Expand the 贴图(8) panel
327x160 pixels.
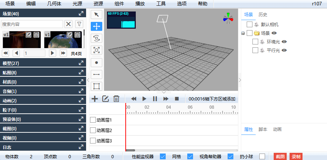pos(81,72)
